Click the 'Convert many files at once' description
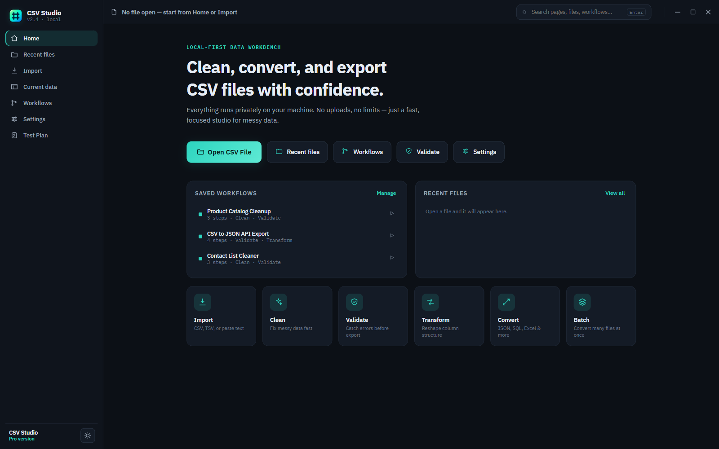 pos(597,332)
